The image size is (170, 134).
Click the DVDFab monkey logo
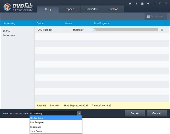point(7,7)
